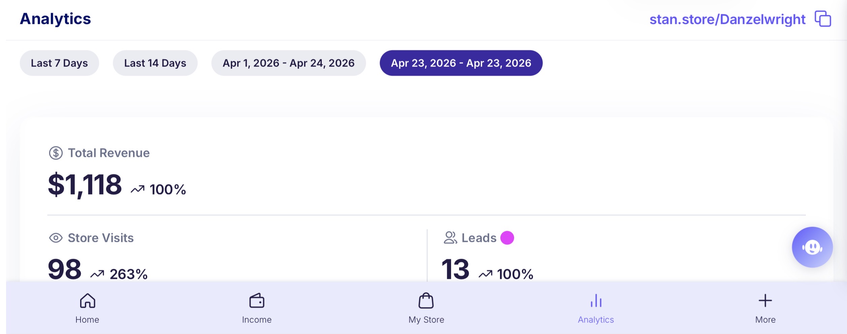The height and width of the screenshot is (334, 847).
Task: Click the Store Visits 98 count
Action: coord(65,269)
